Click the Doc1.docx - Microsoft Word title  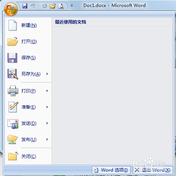(114, 6)
